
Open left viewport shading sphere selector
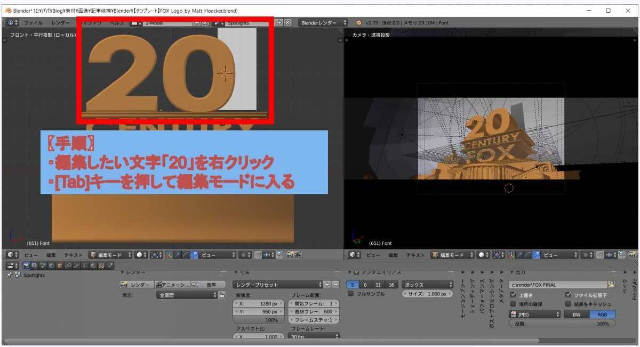[141, 255]
